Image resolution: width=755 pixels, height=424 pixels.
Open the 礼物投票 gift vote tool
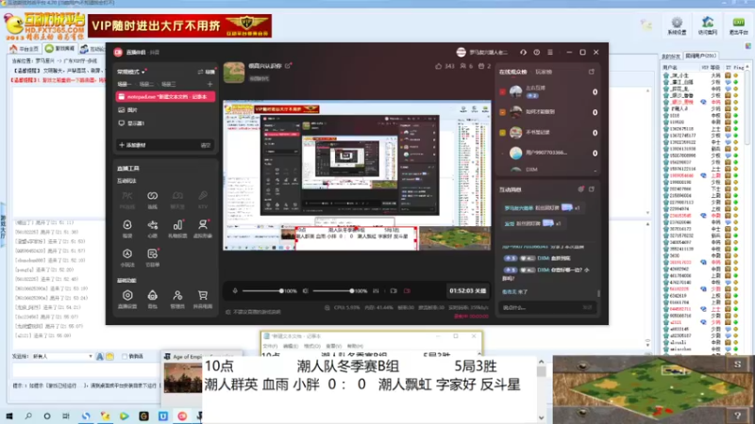(177, 228)
